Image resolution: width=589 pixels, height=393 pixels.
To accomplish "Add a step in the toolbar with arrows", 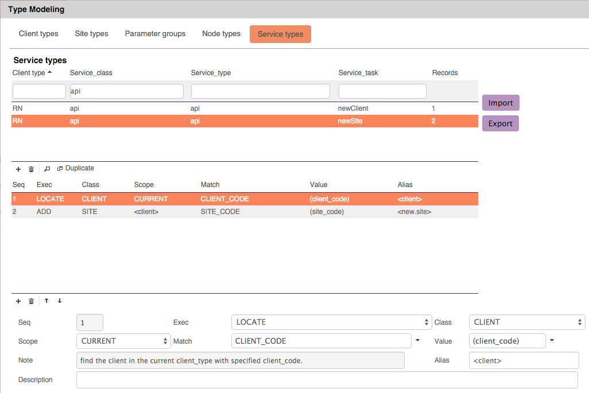I will tap(18, 301).
